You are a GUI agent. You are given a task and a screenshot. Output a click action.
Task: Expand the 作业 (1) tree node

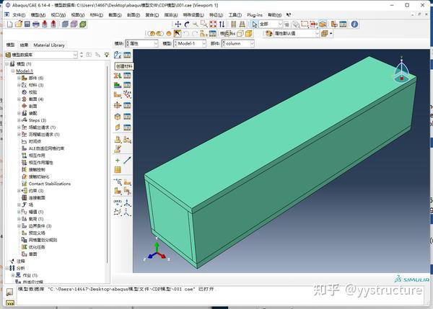pos(13,275)
